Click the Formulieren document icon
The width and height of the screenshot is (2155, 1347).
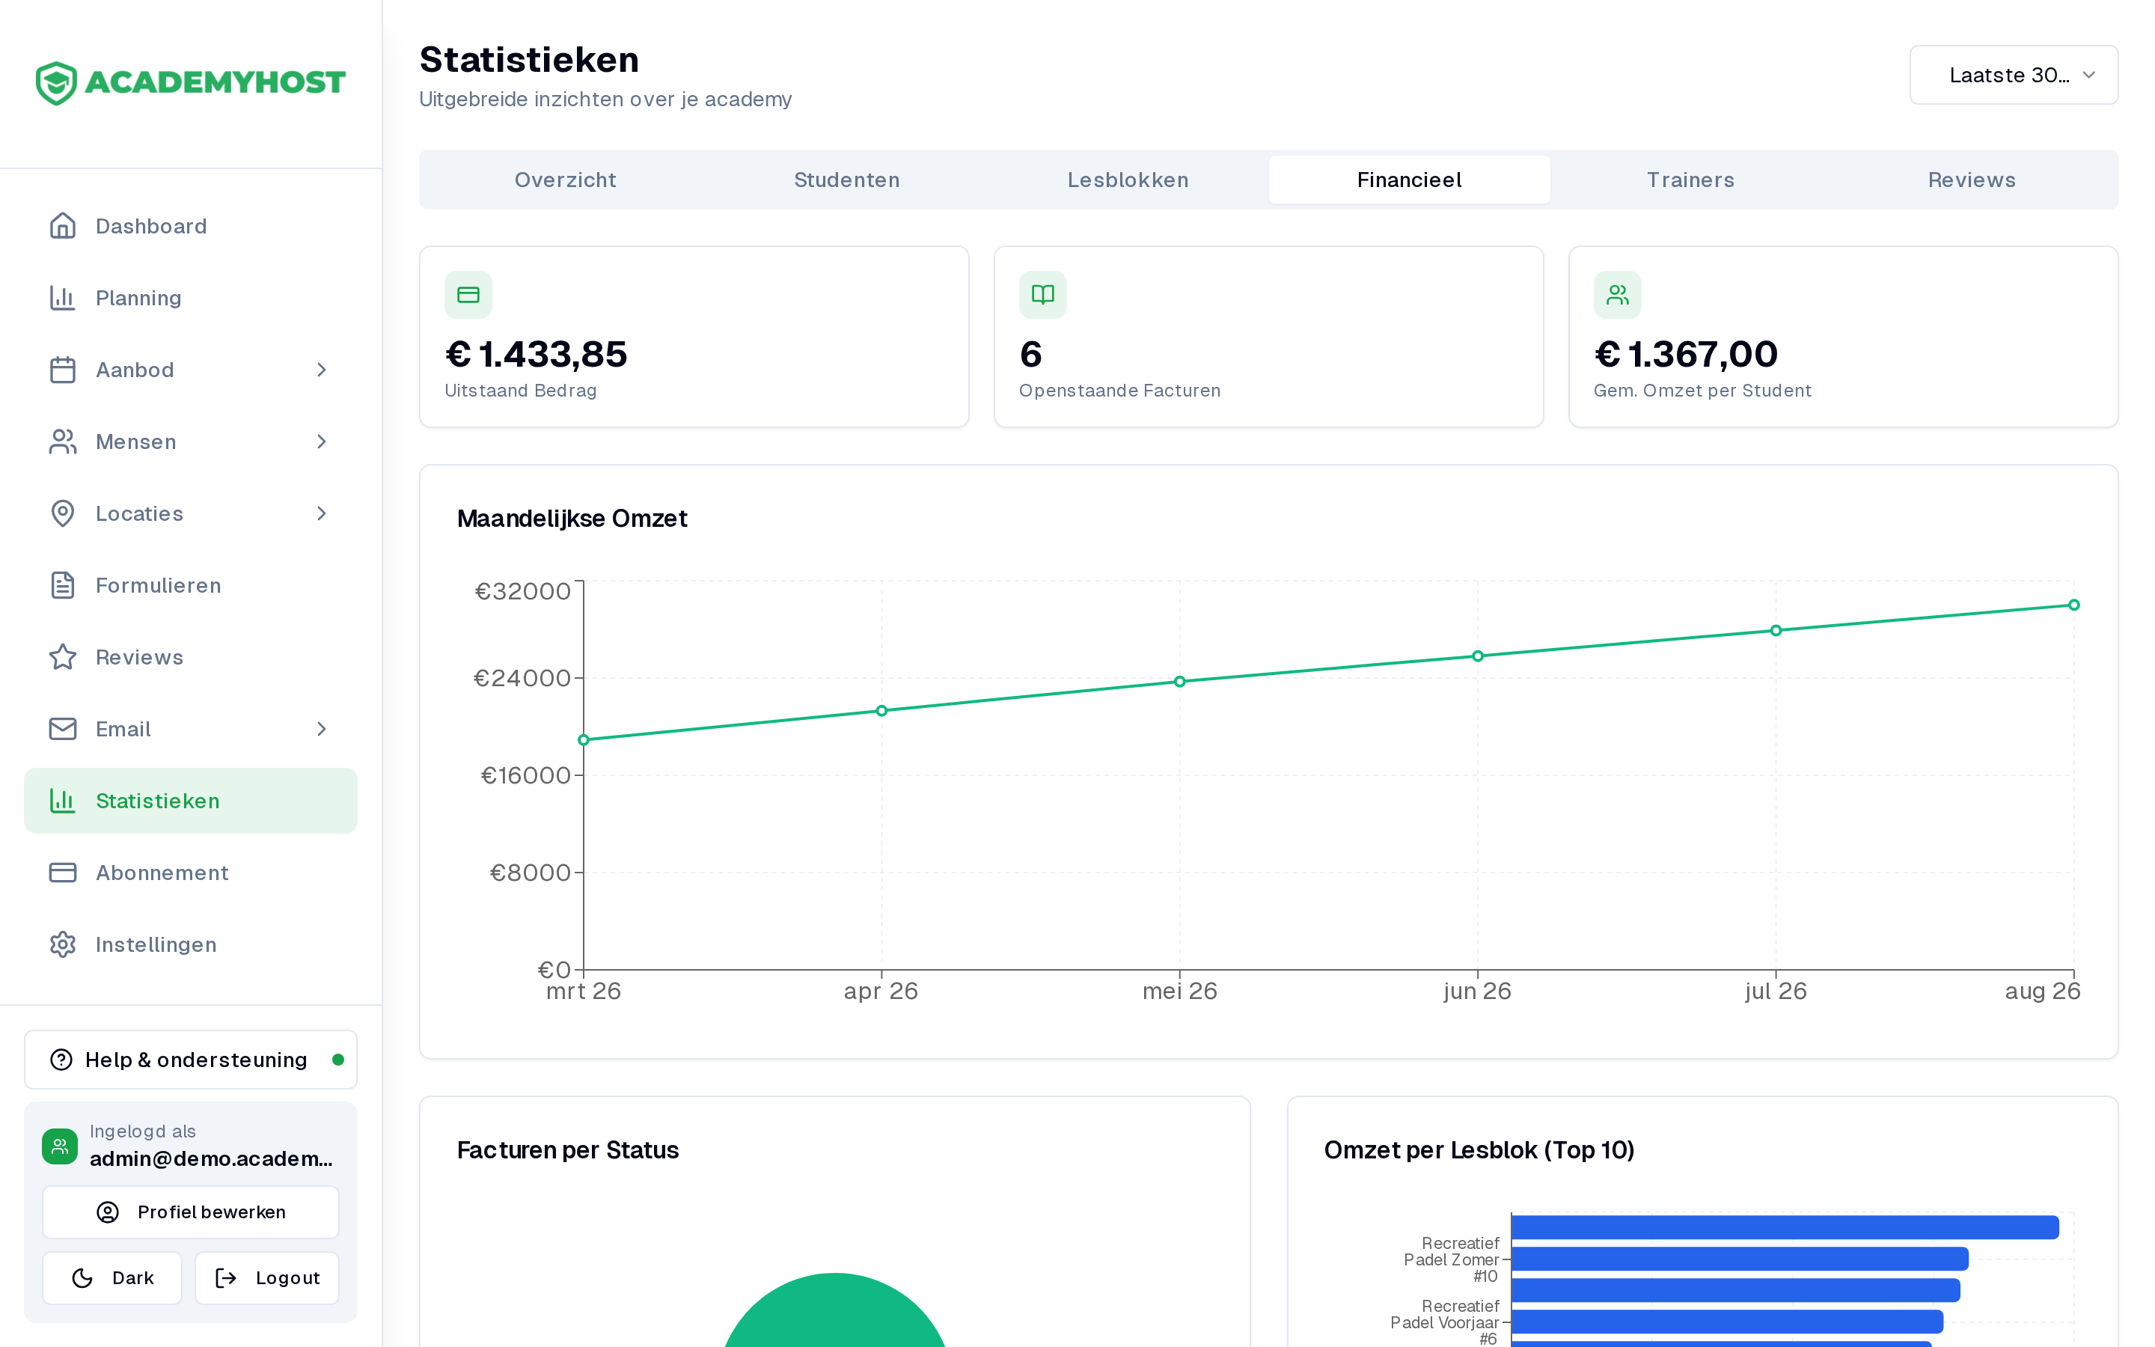(x=62, y=585)
